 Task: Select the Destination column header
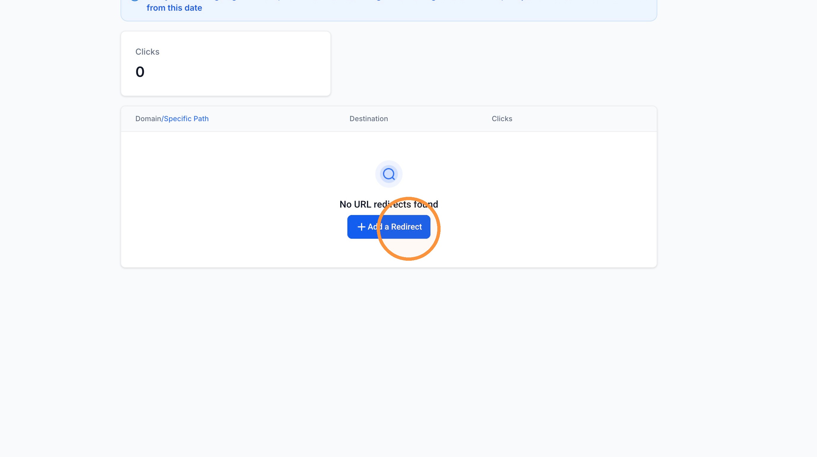[368, 118]
